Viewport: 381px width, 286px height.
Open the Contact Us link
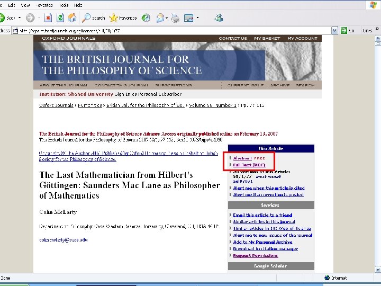click(x=233, y=38)
